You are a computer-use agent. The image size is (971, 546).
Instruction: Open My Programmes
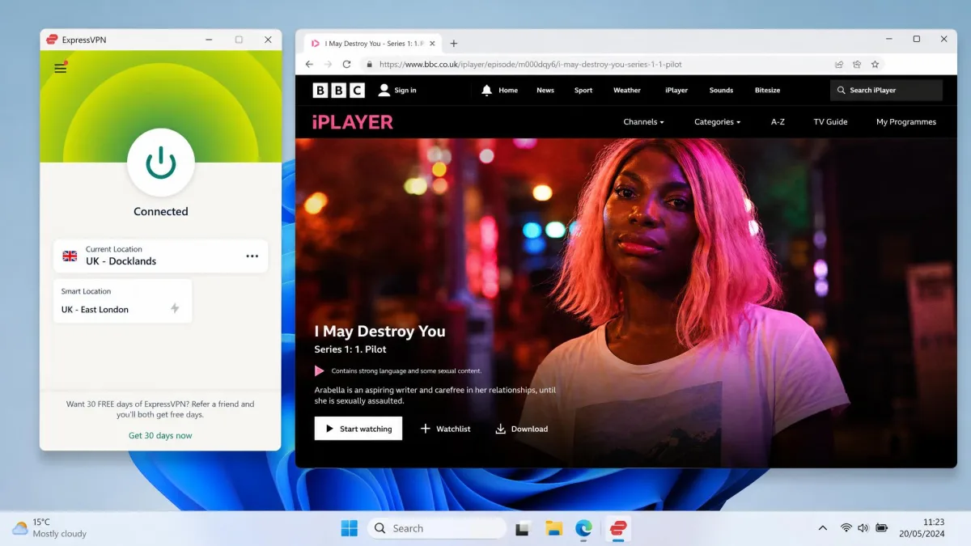click(x=906, y=122)
